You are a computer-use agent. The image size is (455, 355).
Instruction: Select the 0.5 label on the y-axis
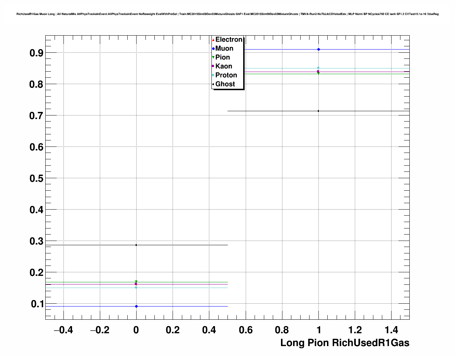36,178
